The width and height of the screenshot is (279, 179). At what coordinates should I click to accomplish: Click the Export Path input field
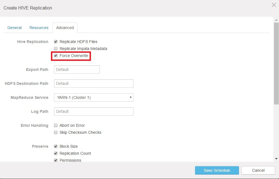(77, 70)
